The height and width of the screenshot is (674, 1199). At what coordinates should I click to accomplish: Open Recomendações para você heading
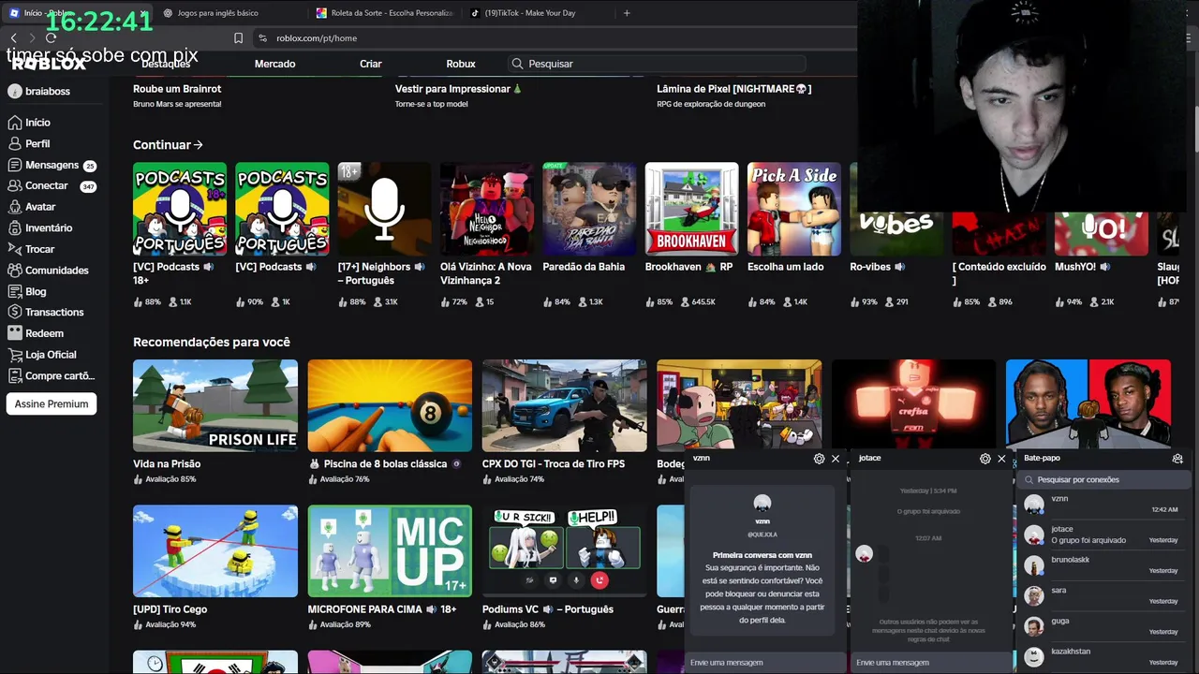(x=212, y=343)
